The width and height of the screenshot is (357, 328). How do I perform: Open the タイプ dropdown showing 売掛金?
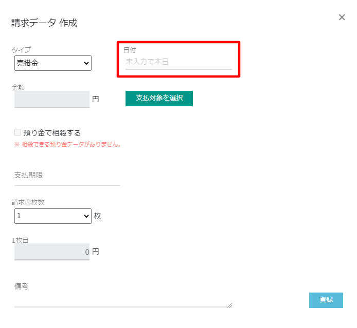(53, 63)
